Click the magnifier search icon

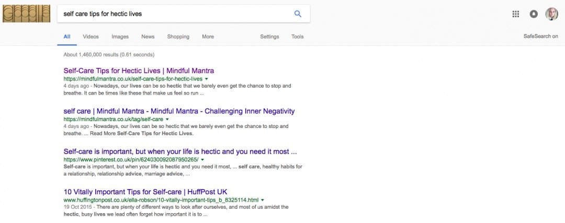click(x=298, y=14)
